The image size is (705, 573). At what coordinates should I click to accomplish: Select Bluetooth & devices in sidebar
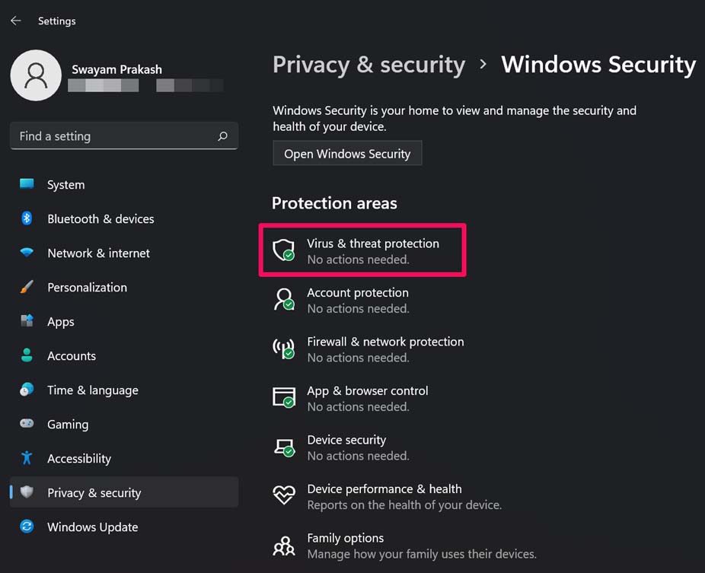(x=100, y=219)
